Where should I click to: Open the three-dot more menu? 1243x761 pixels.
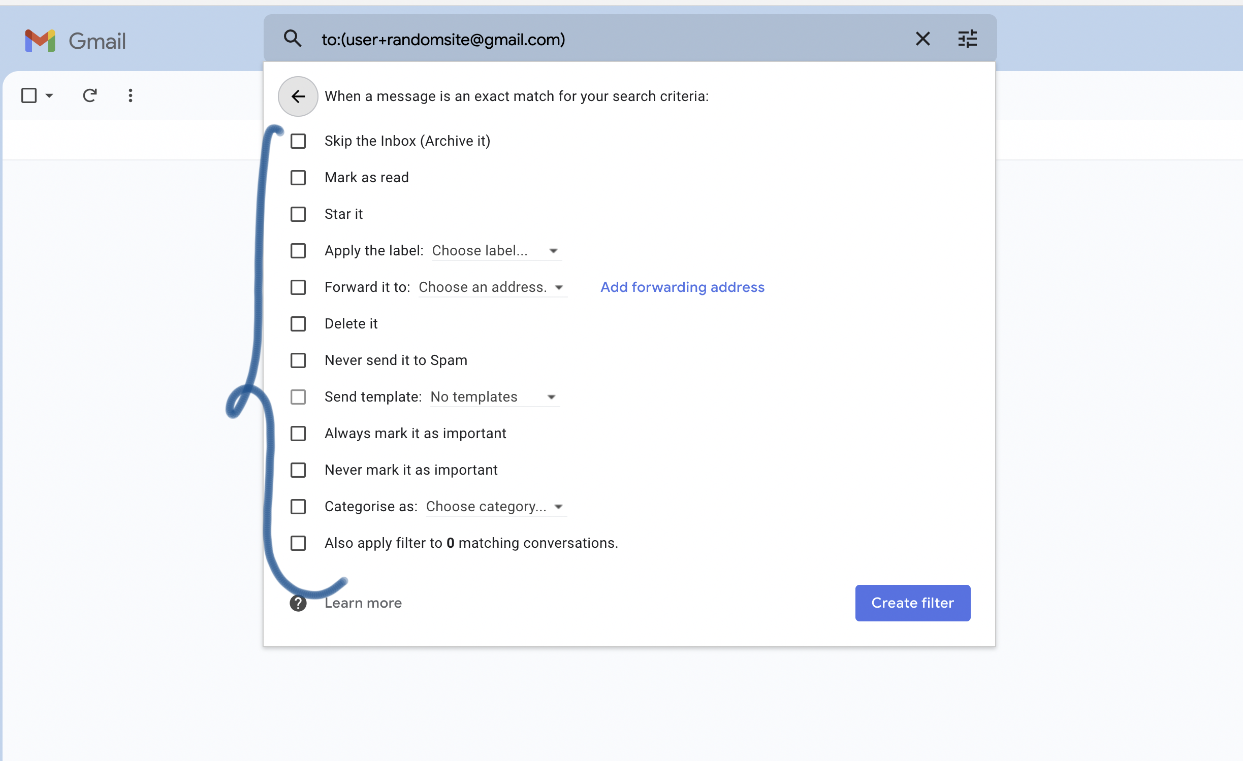pyautogui.click(x=131, y=95)
